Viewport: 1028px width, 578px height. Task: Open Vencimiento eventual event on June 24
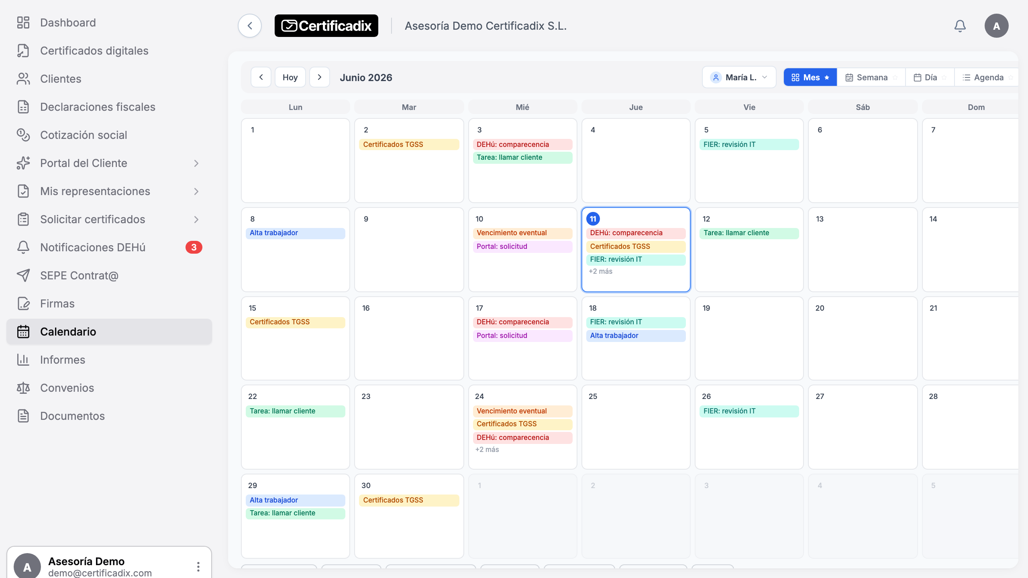coord(522,411)
